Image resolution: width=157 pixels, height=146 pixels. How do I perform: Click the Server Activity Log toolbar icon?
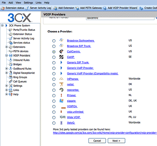point(27,8)
